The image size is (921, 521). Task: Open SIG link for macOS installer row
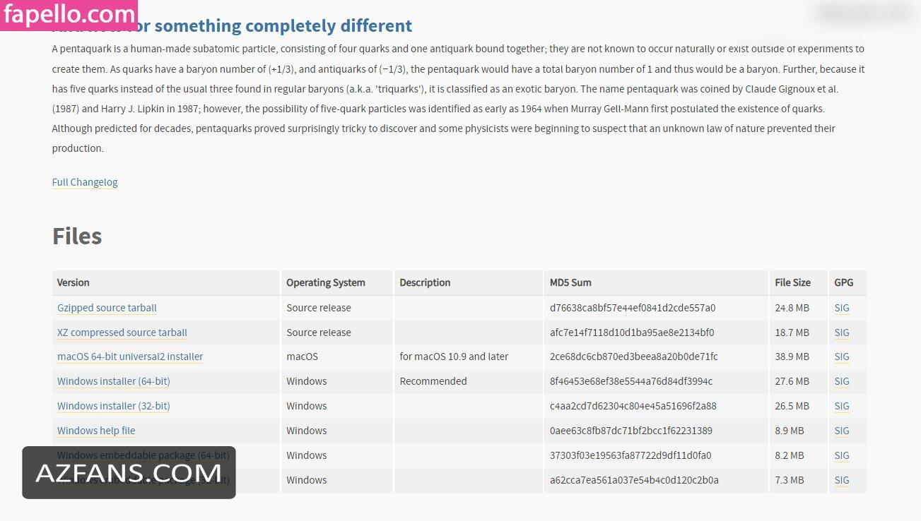(x=842, y=357)
